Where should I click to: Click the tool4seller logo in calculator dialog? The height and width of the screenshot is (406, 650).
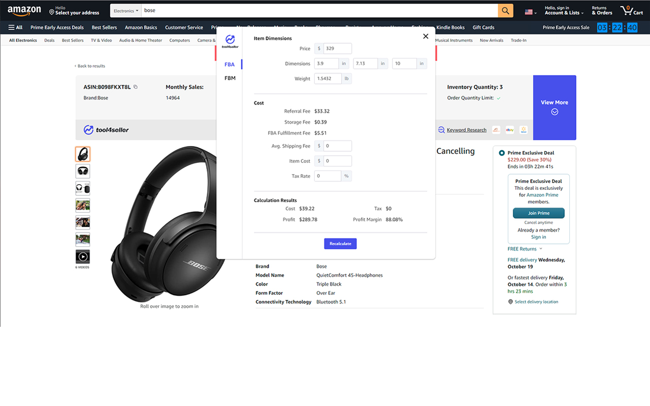tap(230, 42)
